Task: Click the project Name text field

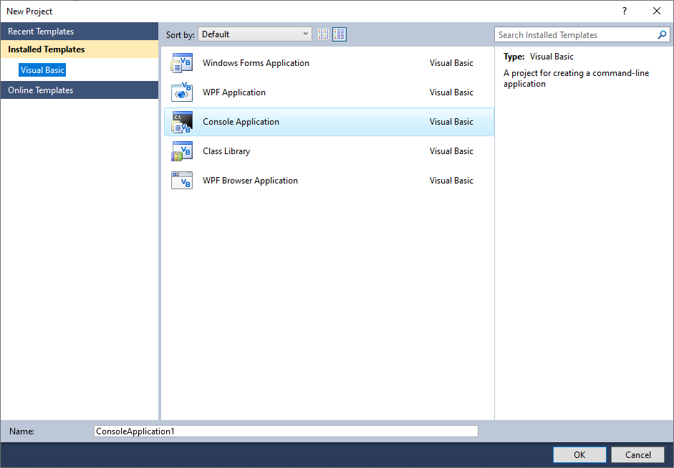Action: tap(286, 431)
